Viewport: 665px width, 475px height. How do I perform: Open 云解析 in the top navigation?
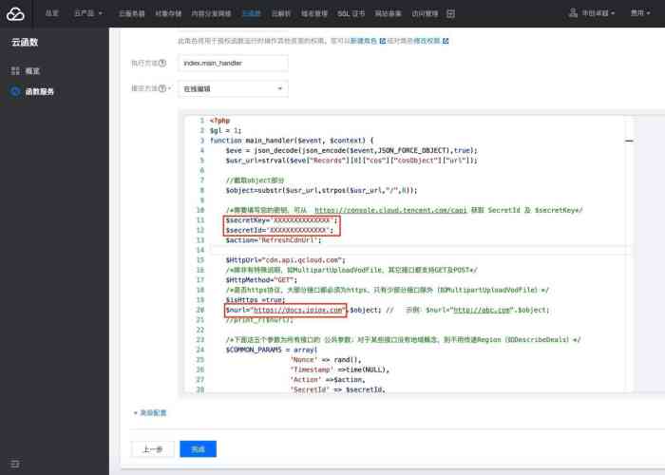[281, 13]
